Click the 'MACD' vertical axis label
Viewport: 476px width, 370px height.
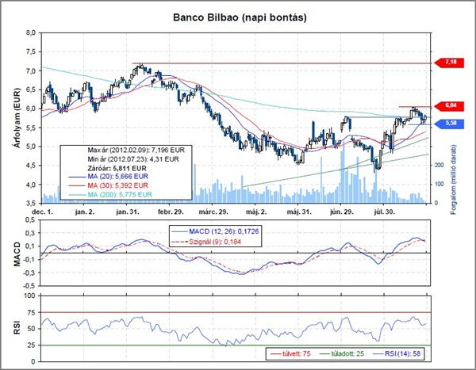coord(17,254)
